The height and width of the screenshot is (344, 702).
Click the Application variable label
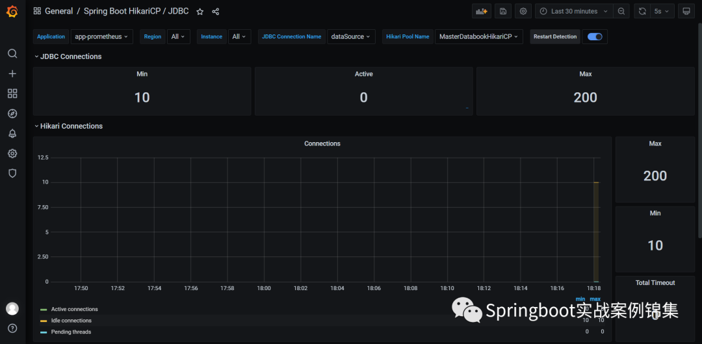click(x=51, y=37)
